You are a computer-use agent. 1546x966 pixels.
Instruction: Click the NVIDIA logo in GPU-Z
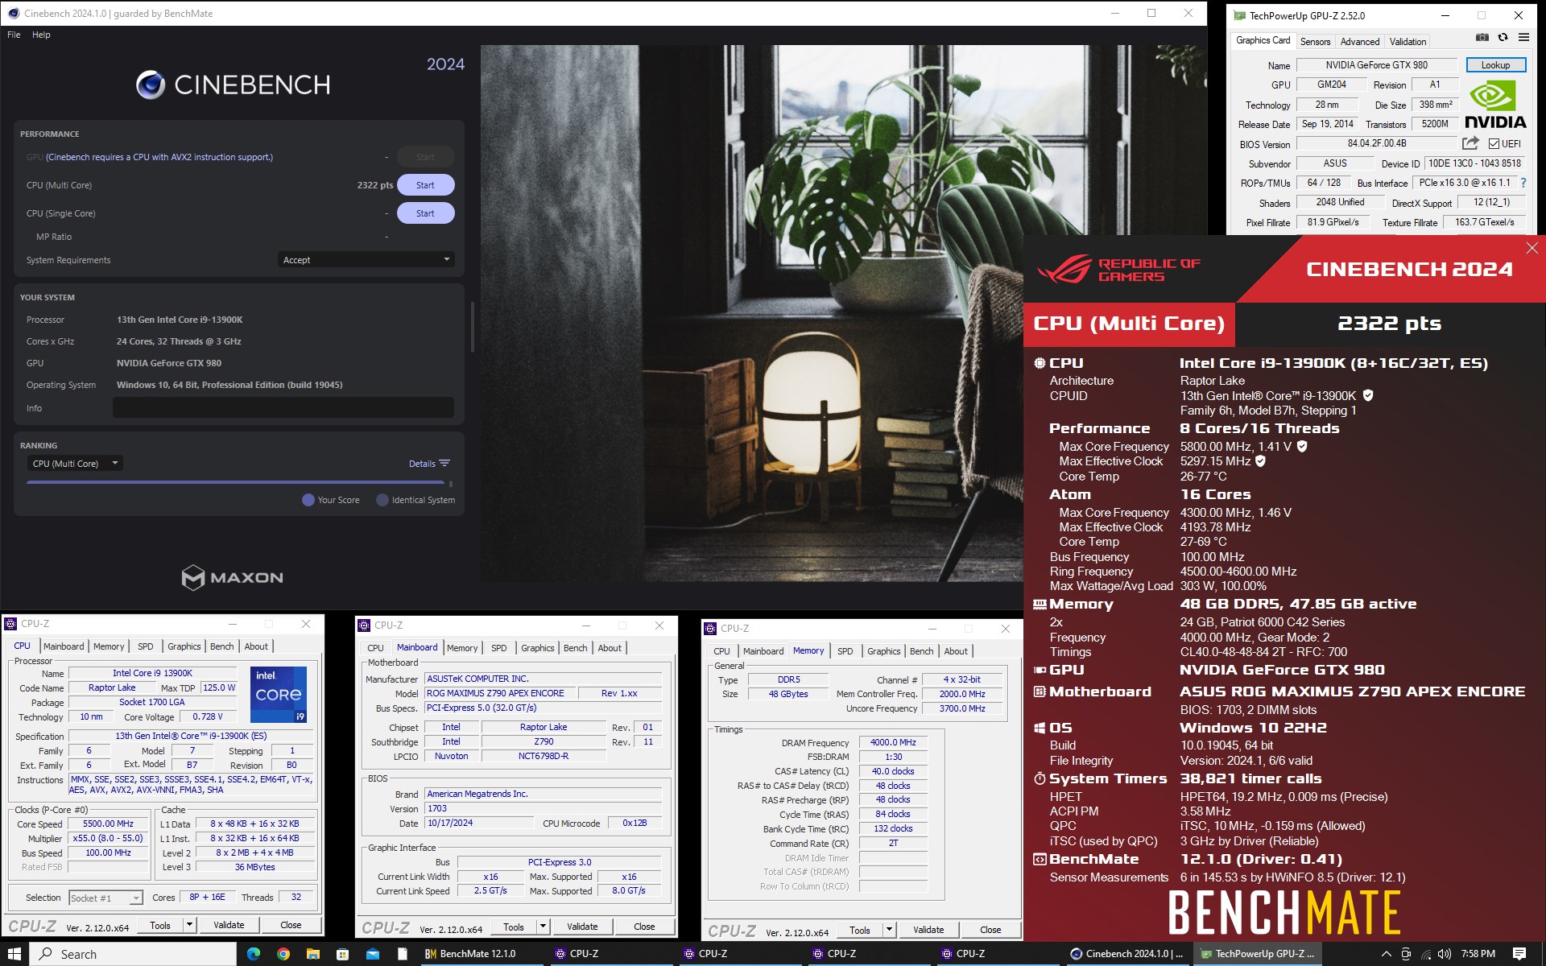click(1495, 105)
